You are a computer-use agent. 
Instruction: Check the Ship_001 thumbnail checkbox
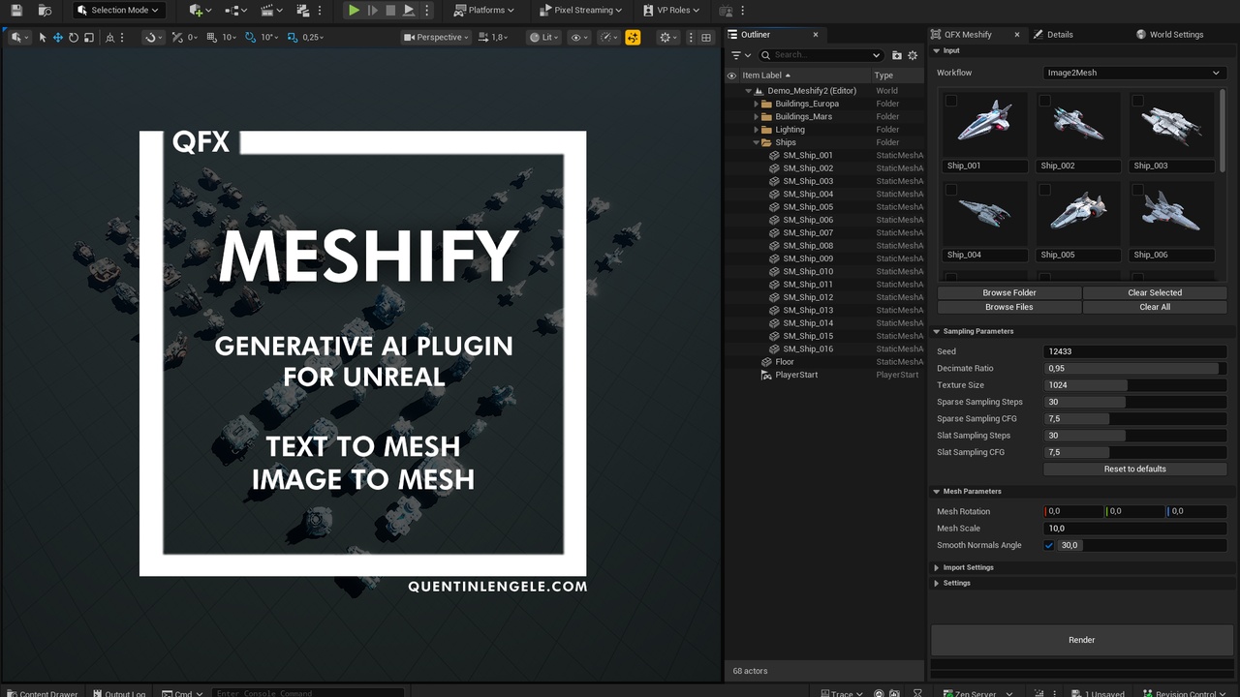pos(951,101)
